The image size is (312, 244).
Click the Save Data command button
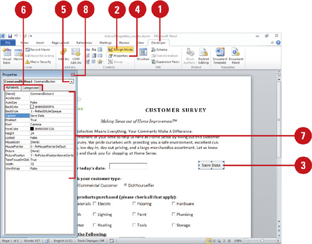[x=211, y=165]
